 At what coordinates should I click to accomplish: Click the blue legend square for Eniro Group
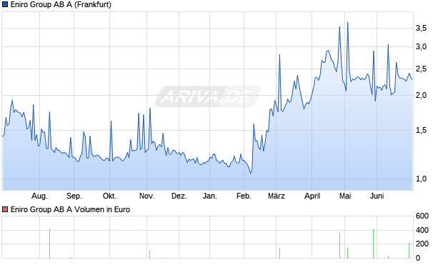coord(5,4)
